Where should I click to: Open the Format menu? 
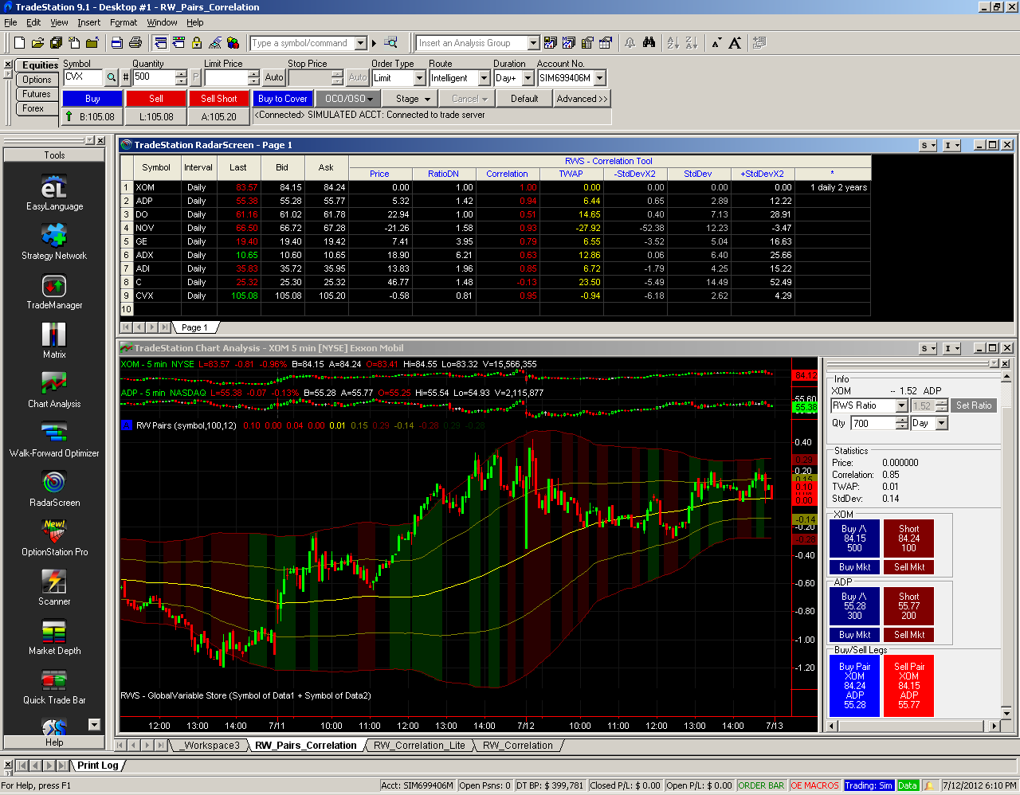pos(124,22)
